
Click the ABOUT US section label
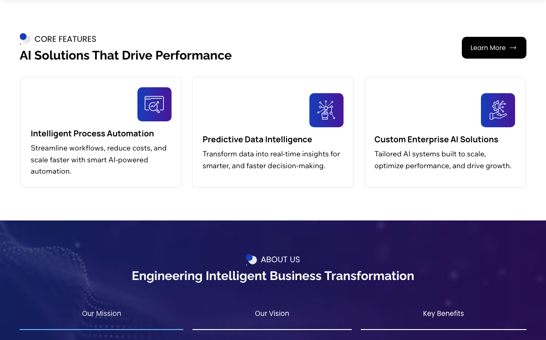click(280, 260)
